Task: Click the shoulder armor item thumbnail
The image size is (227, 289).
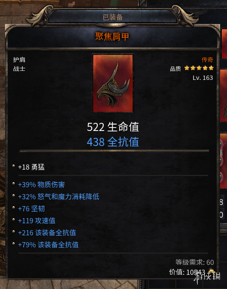Action: (113, 83)
